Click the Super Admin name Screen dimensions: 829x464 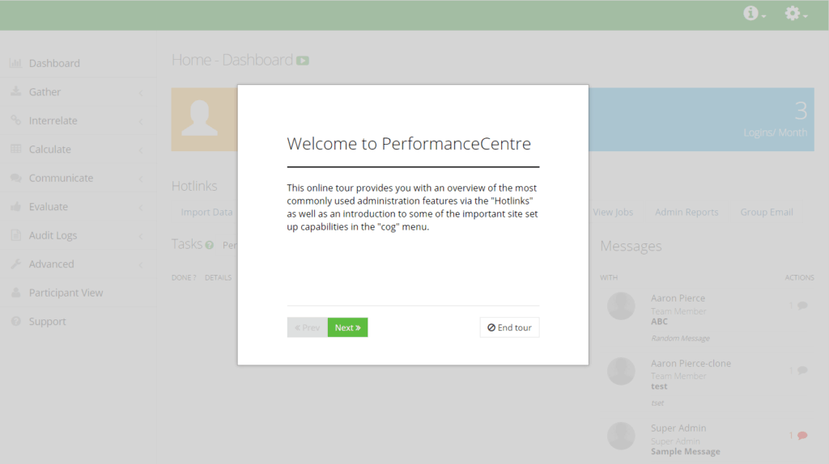coord(678,428)
